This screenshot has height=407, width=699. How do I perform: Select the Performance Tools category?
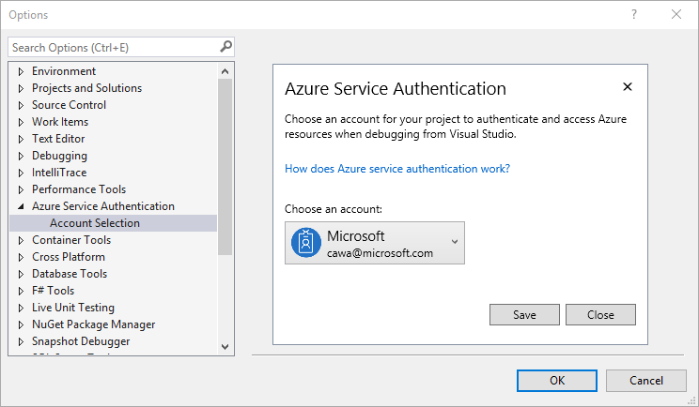tap(79, 189)
